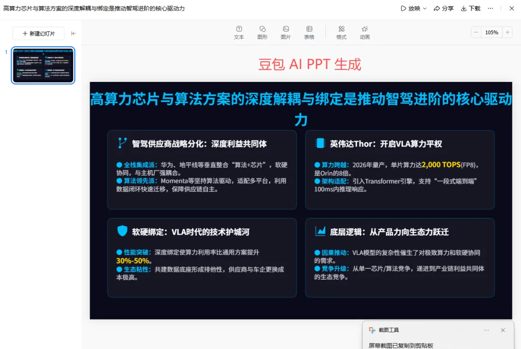Open the 屏幕截图已复制到剪贴板 notification
The width and height of the screenshot is (521, 349).
pyautogui.click(x=401, y=345)
